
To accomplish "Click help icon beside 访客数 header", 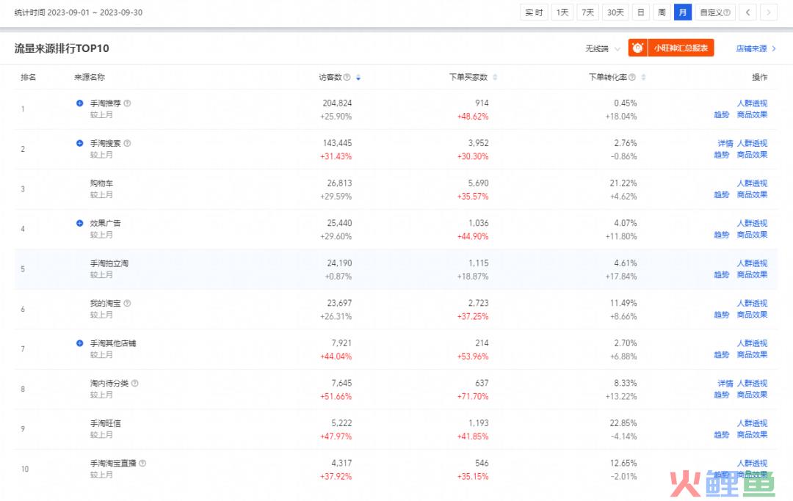I will pyautogui.click(x=347, y=77).
